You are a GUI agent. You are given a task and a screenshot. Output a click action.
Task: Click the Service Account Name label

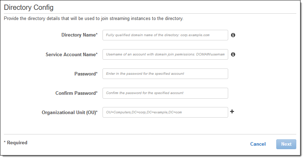[71, 54]
